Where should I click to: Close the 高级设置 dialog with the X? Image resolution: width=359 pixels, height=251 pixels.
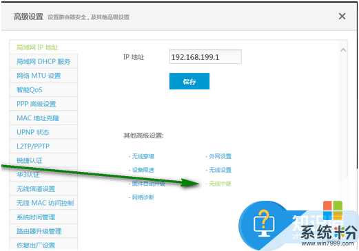coord(342,17)
